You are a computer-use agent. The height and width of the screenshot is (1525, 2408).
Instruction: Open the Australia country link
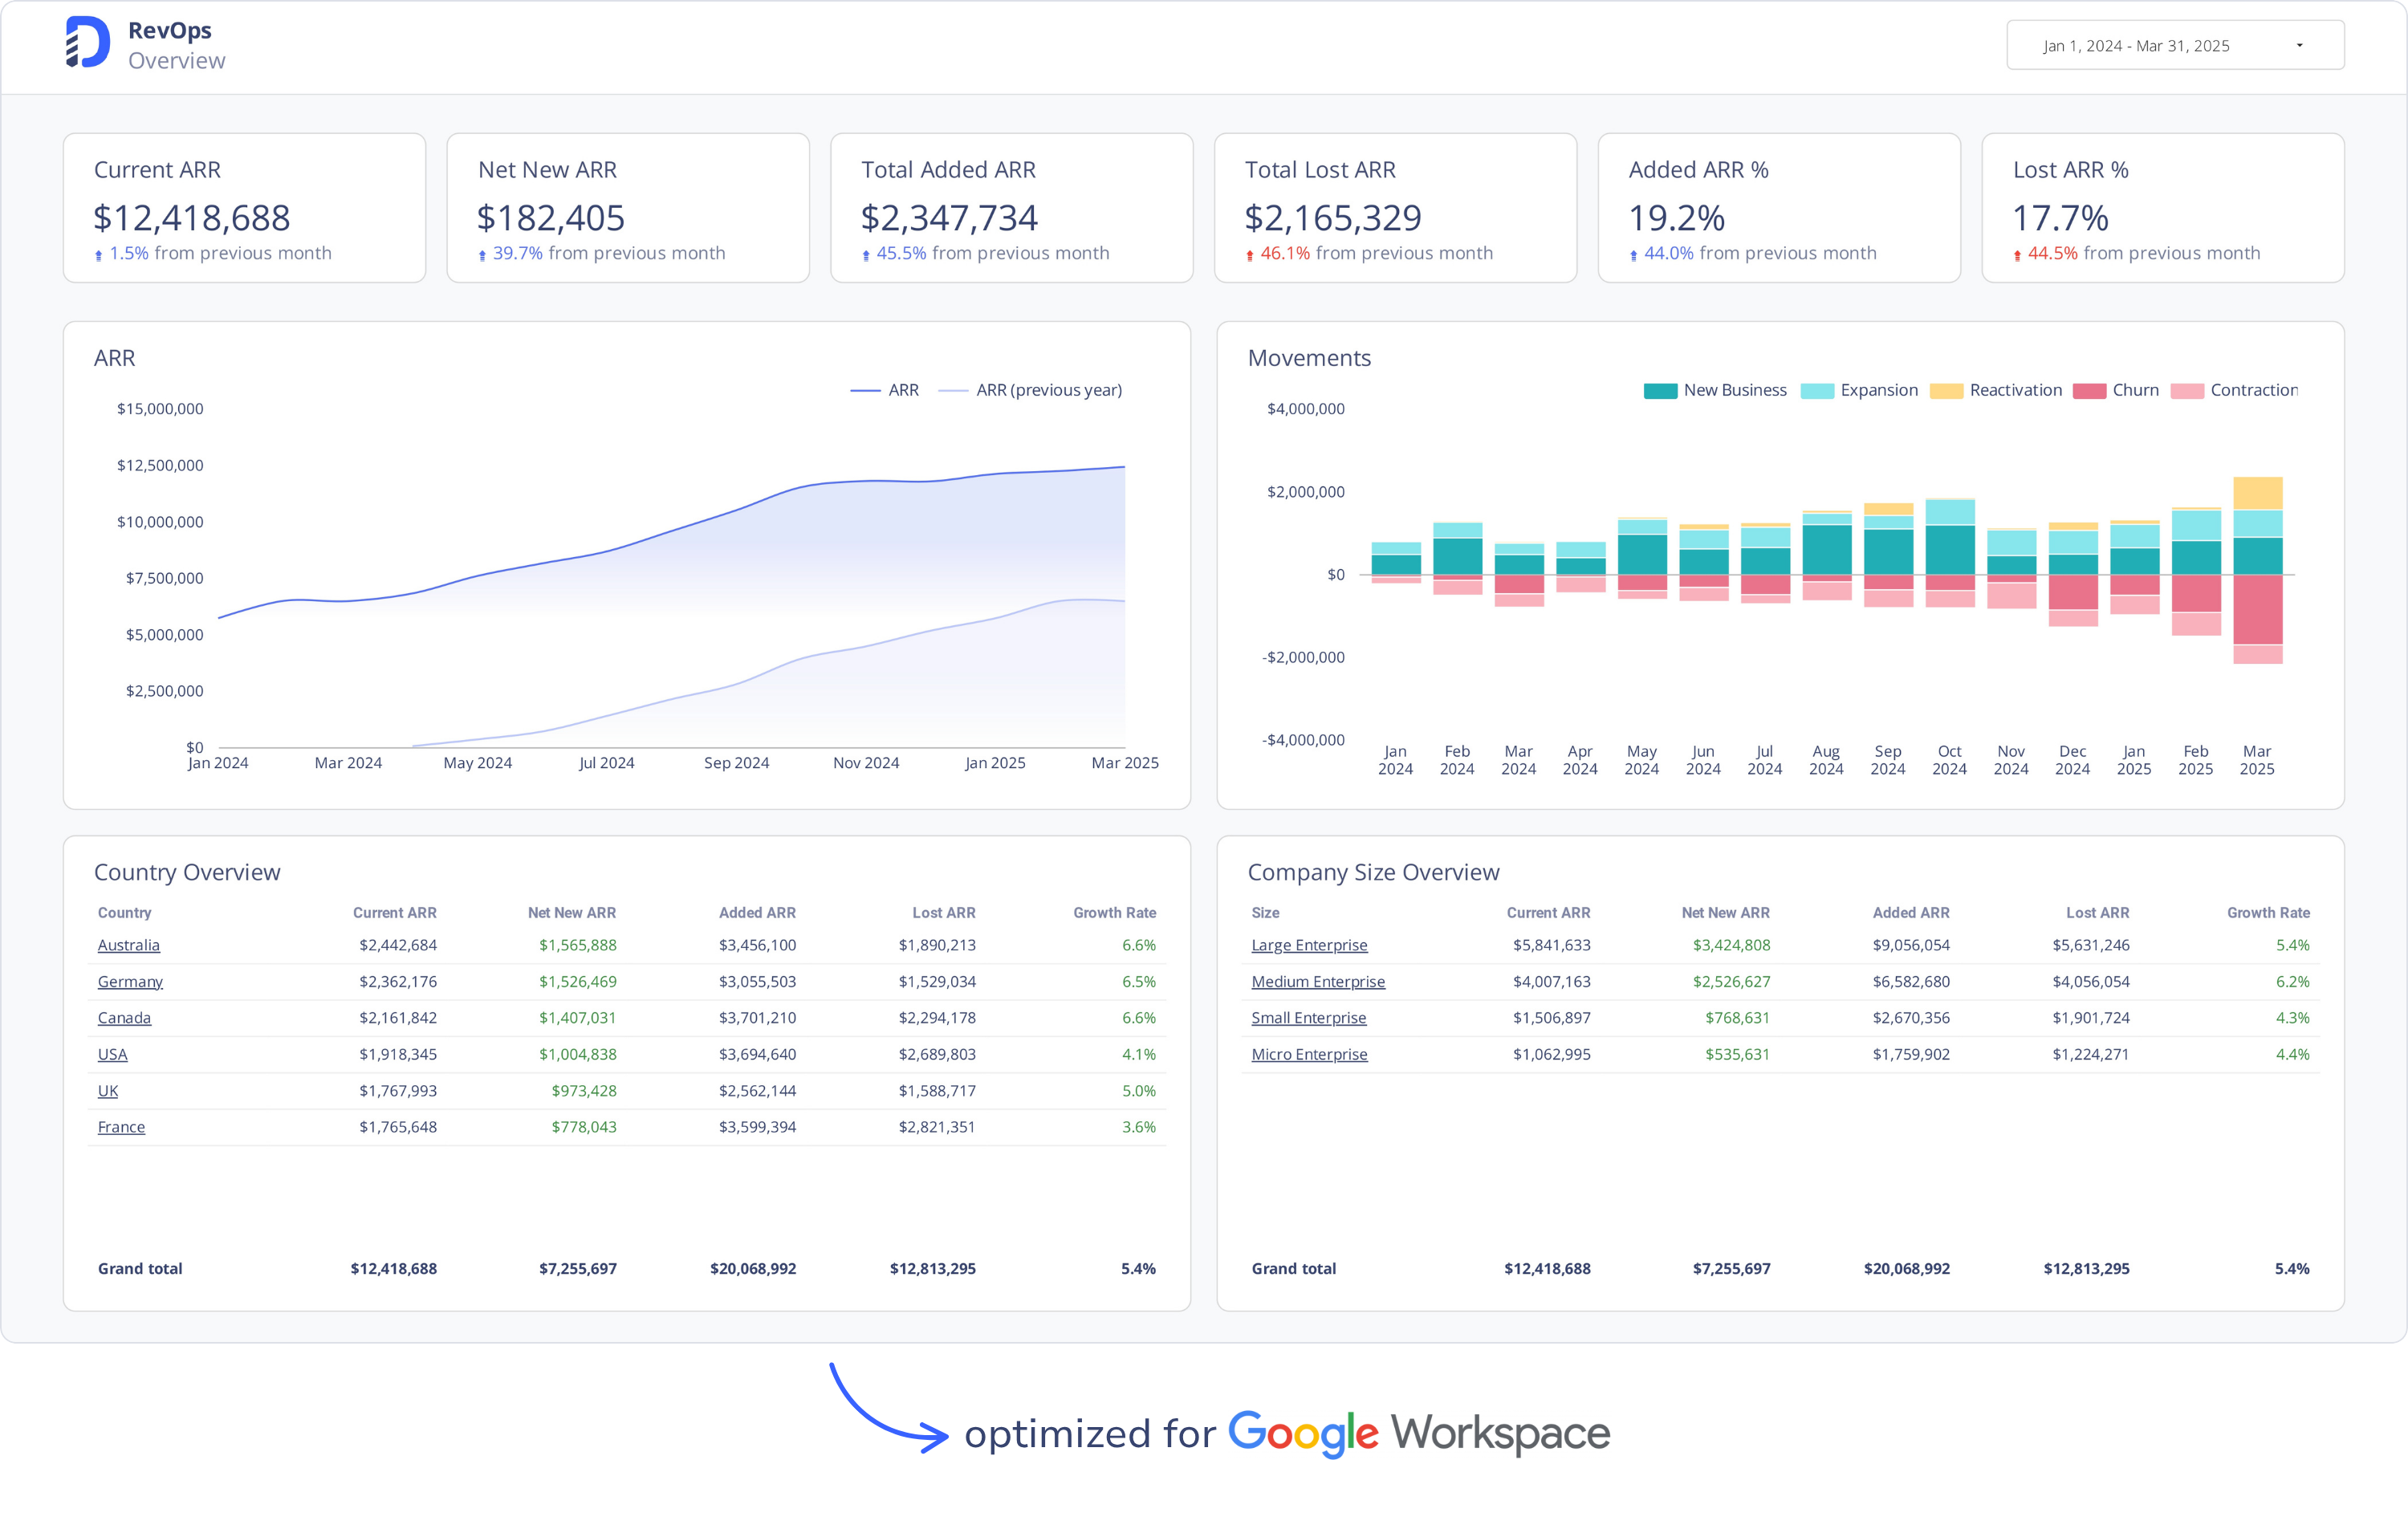pos(128,945)
